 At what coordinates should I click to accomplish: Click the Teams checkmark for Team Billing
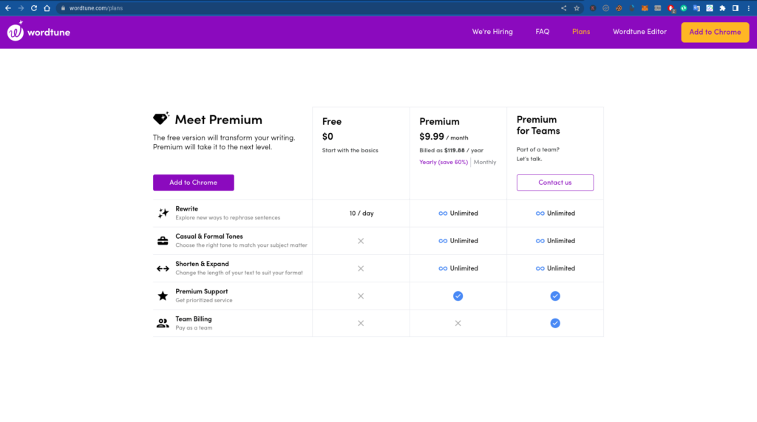555,323
